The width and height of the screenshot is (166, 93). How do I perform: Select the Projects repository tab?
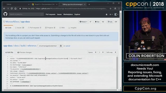50,28
